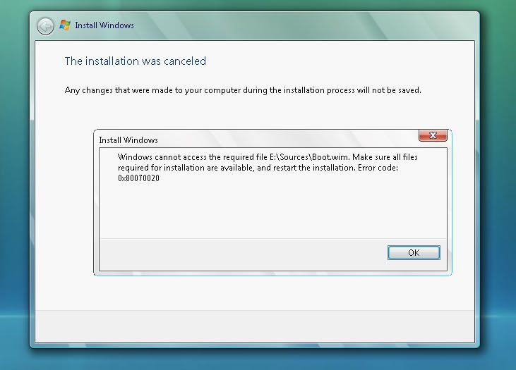
Task: Click the Windows flag logo in title bar
Action: click(x=65, y=25)
